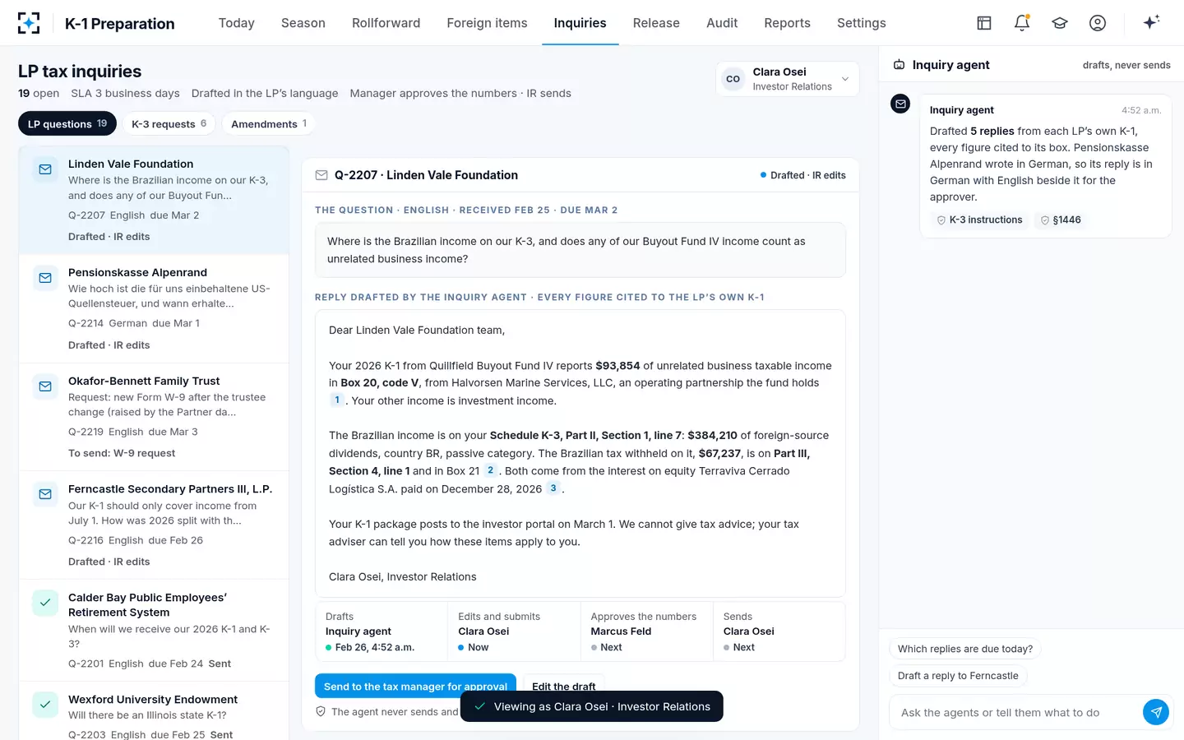This screenshot has width=1184, height=740.
Task: Focus the 'Ask the agents' input field
Action: [x=1016, y=713]
